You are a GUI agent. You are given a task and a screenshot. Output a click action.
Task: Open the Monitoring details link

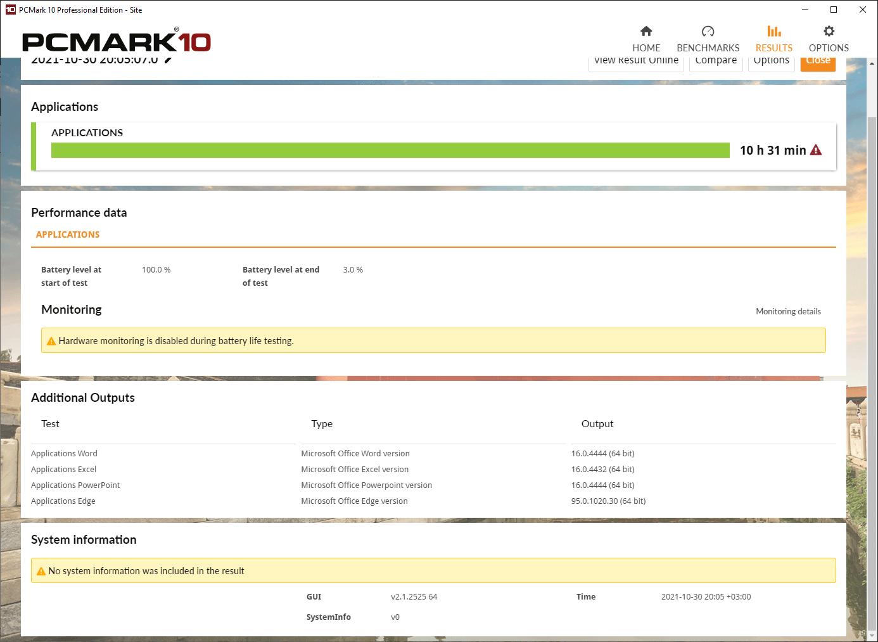(788, 311)
